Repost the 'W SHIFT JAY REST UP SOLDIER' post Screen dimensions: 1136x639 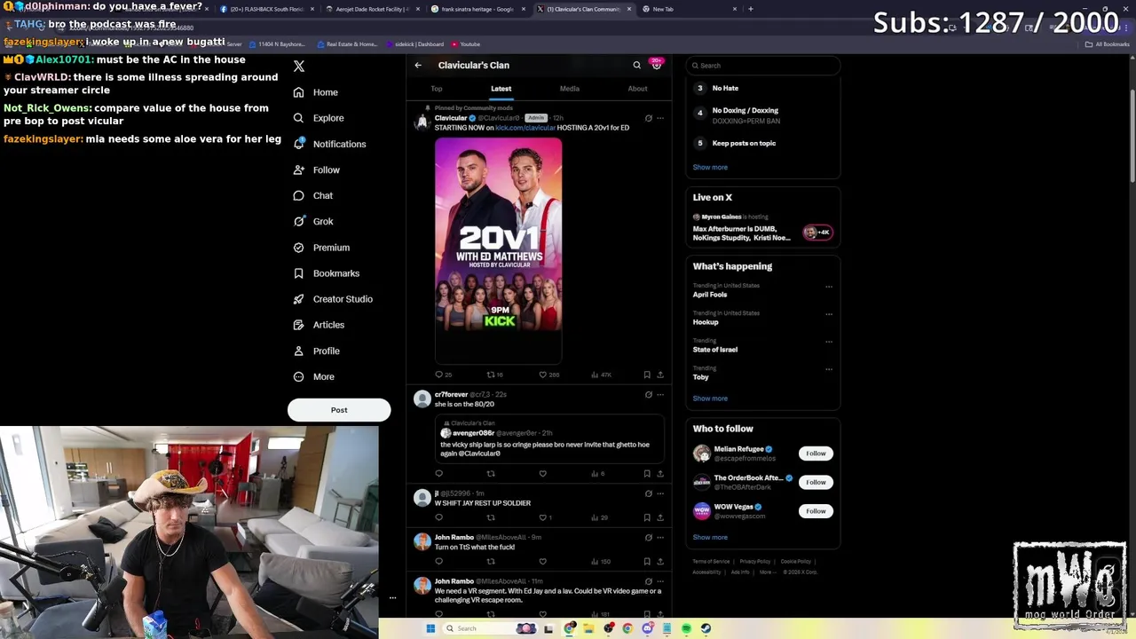tap(491, 517)
